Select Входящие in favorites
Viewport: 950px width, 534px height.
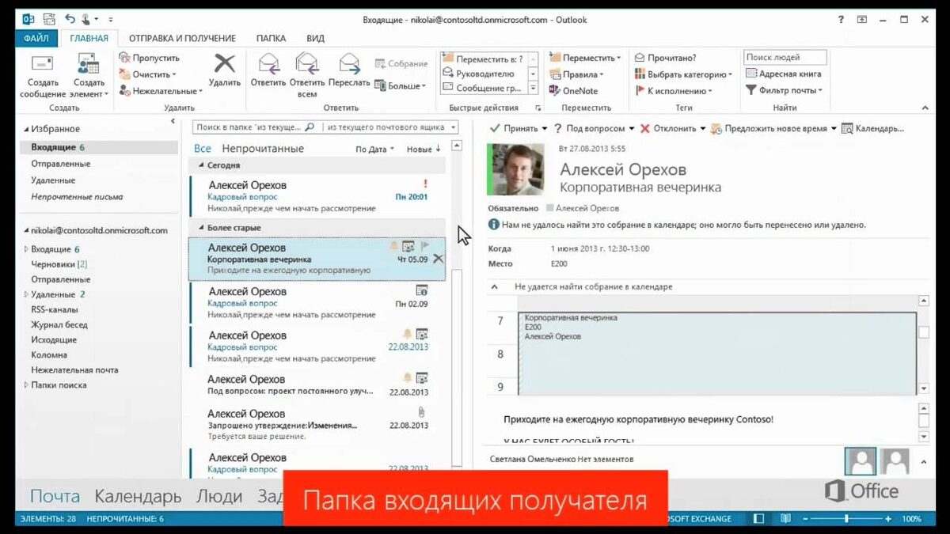click(98, 147)
